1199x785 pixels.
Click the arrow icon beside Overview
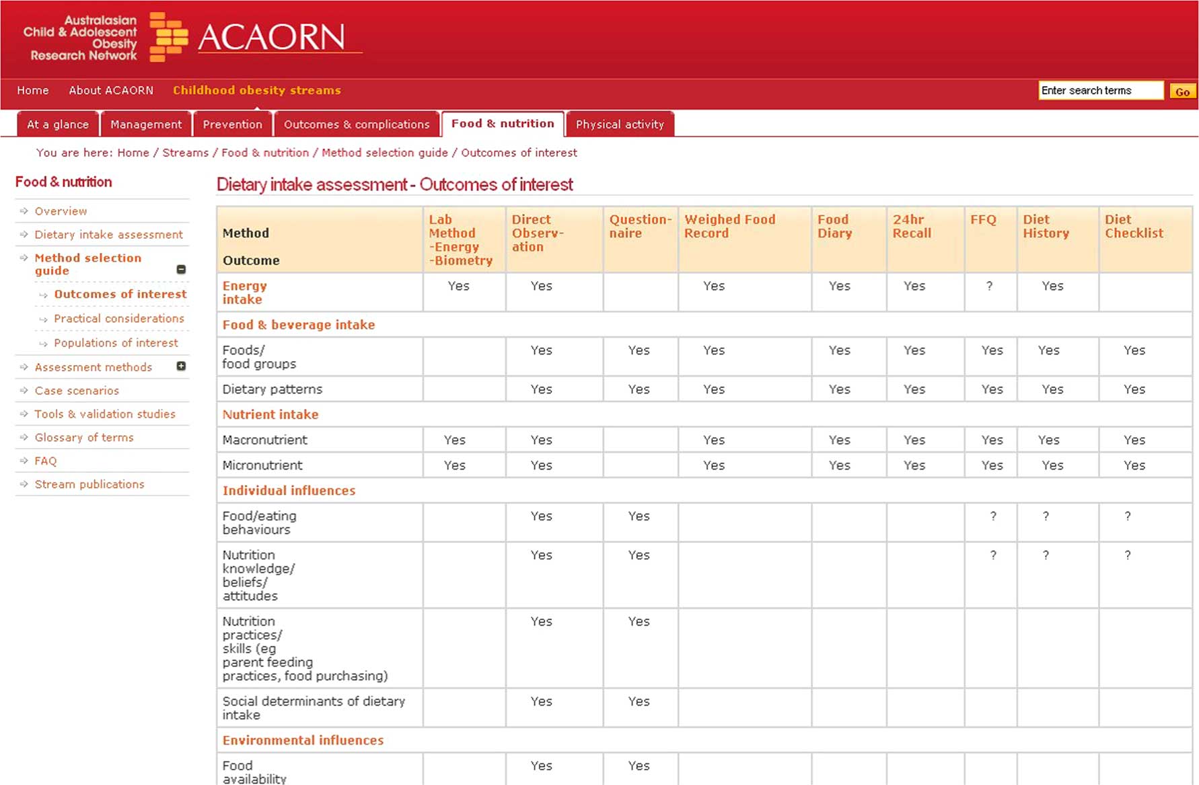click(x=24, y=211)
